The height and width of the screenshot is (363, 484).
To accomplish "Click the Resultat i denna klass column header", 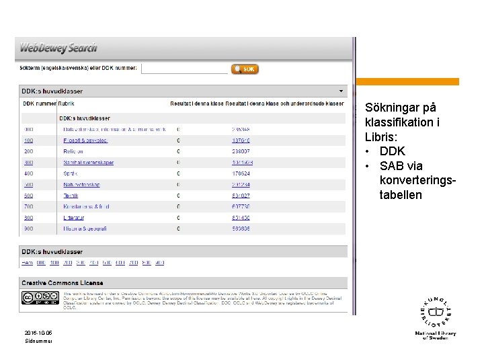I will point(196,104).
